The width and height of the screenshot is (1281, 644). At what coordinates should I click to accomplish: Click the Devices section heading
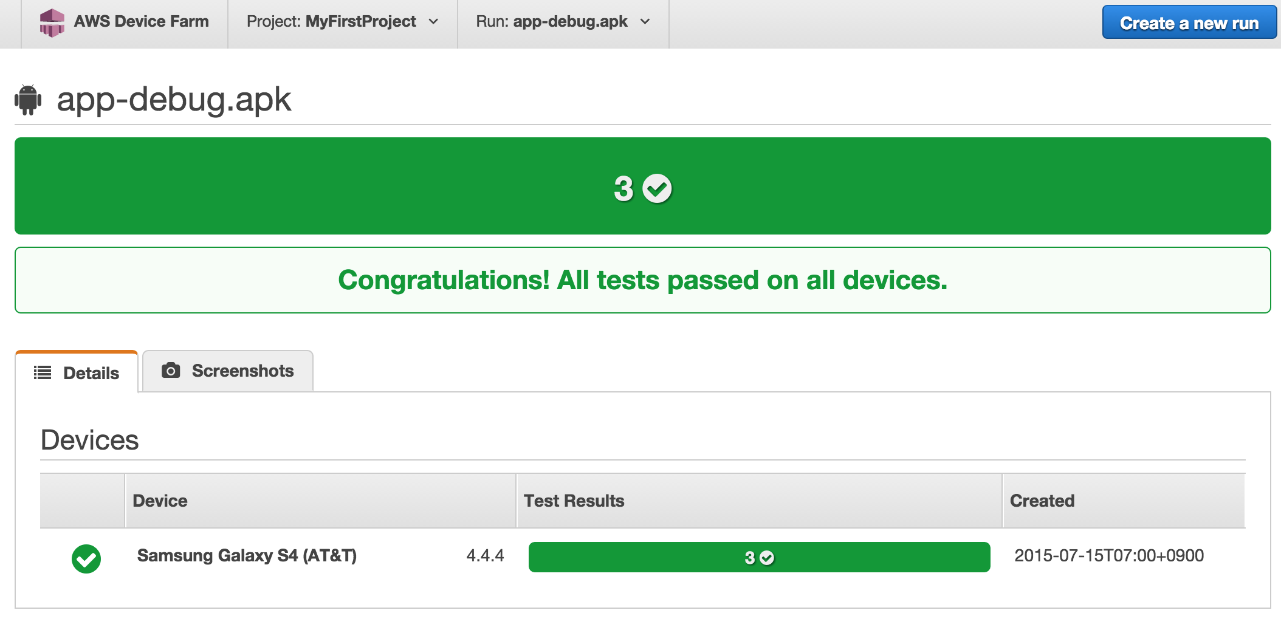(x=89, y=440)
